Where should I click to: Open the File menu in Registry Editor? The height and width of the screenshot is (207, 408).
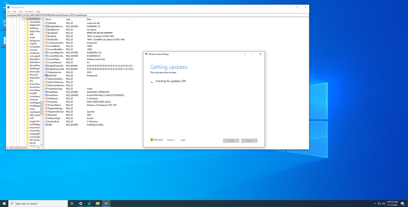click(x=9, y=11)
